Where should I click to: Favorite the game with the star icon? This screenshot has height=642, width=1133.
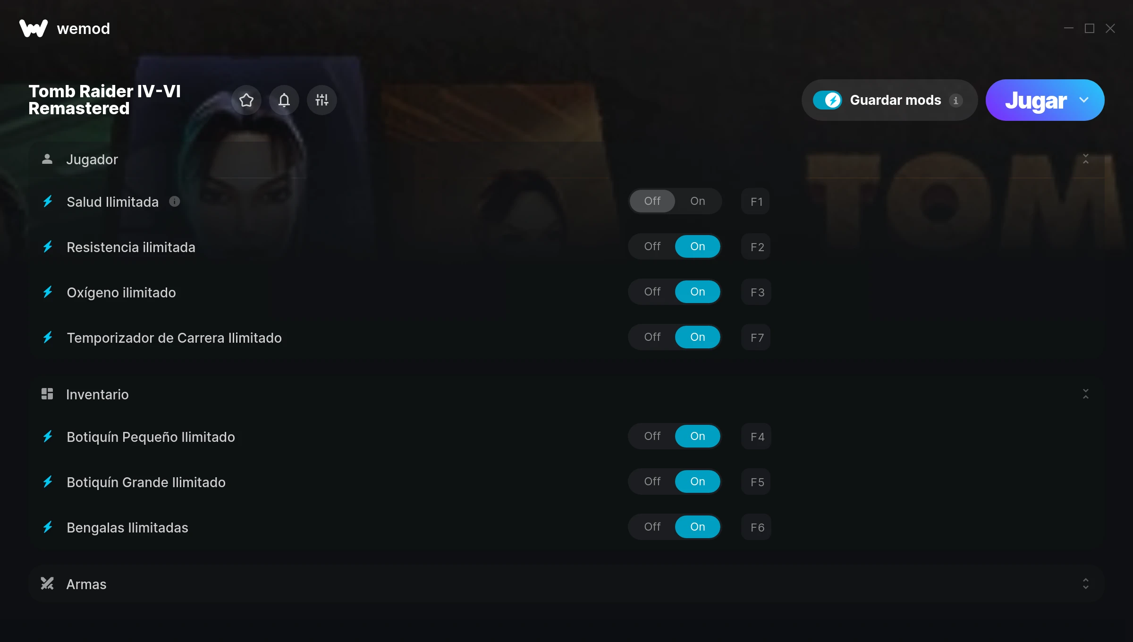pos(246,100)
